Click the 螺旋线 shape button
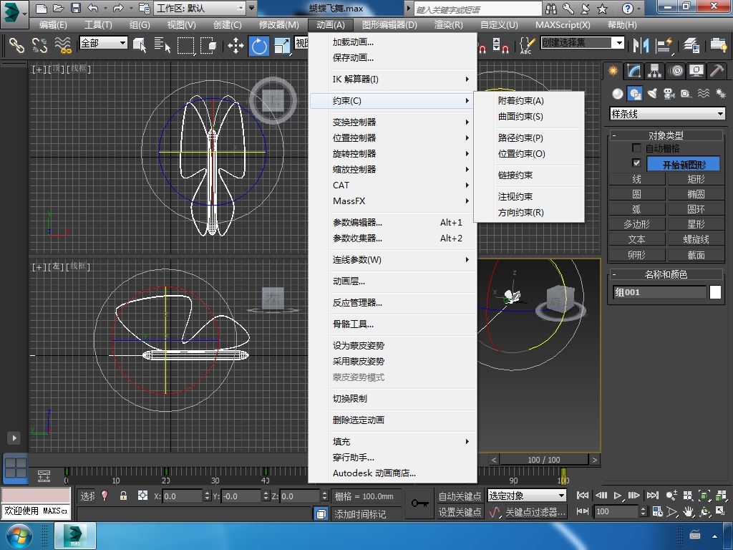 696,239
